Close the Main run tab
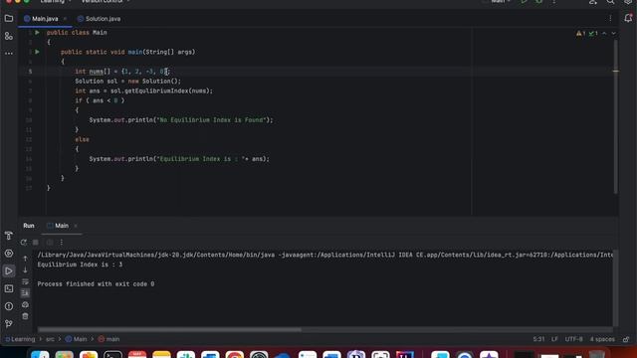 pyautogui.click(x=76, y=226)
